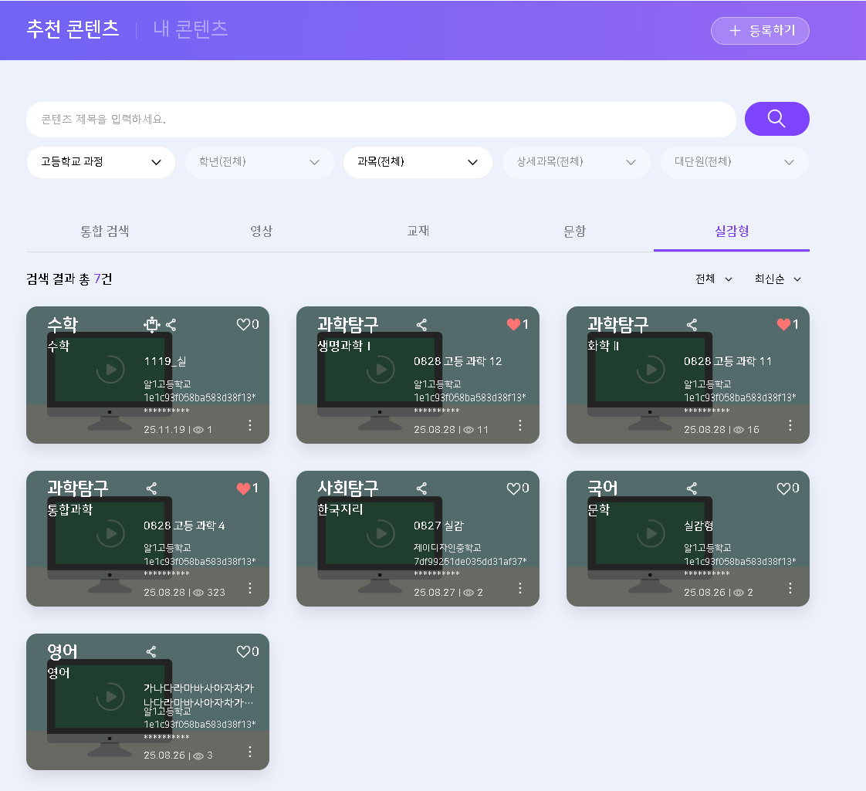Unlike the 생명과학 I card heart
Viewport: 866px width, 791px height.
(513, 325)
